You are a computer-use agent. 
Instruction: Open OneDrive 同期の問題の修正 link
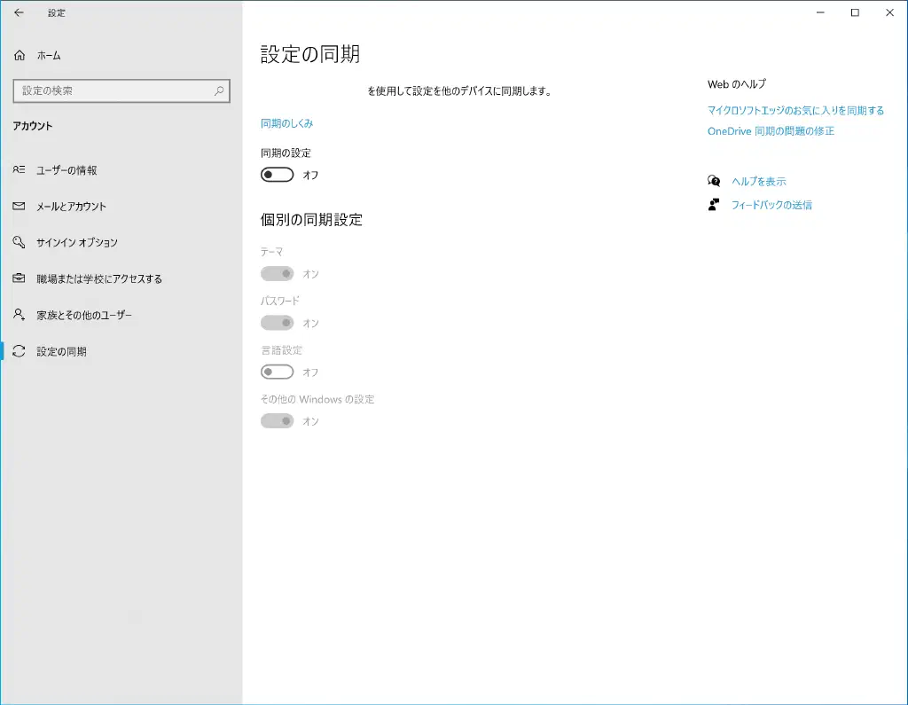pos(771,131)
